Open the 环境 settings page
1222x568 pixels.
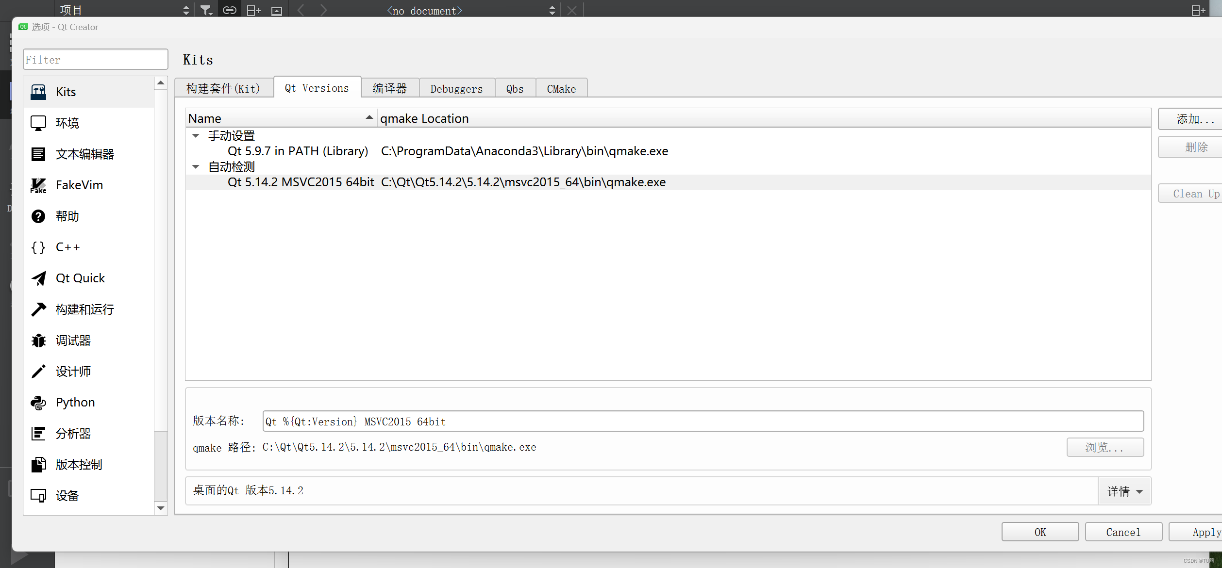coord(67,123)
